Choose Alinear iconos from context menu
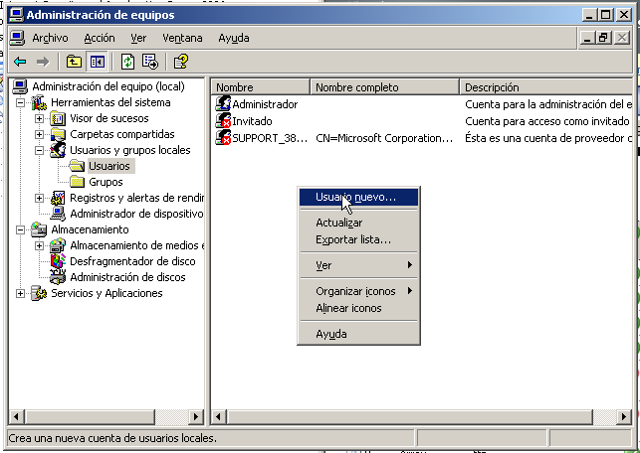Viewport: 640px width, 453px height. (x=358, y=308)
